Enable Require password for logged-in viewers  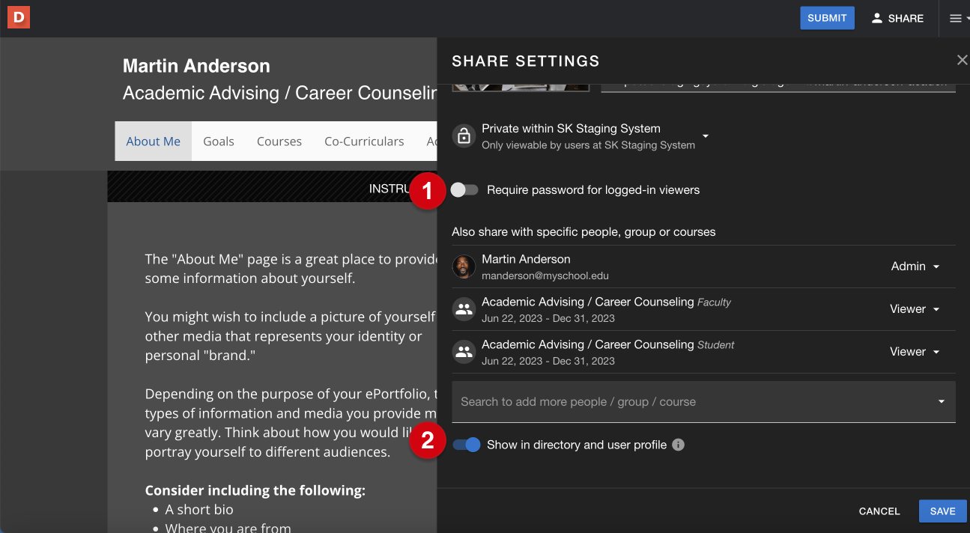point(464,190)
